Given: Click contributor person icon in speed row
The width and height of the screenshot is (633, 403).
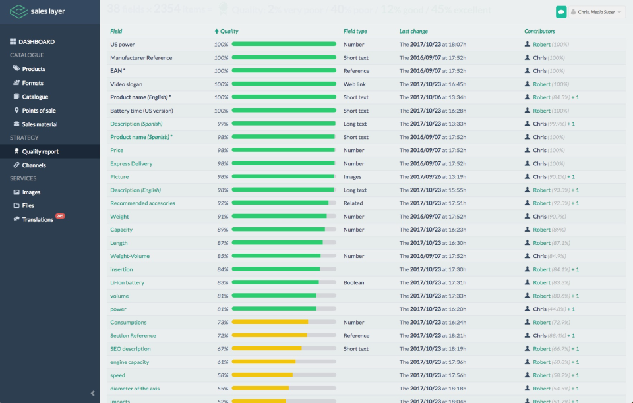Looking at the screenshot, I should click(527, 375).
